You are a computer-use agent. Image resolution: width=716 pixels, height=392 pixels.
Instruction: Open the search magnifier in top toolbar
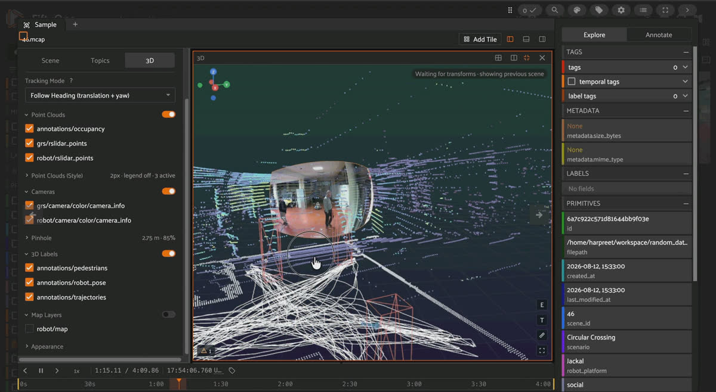point(555,10)
